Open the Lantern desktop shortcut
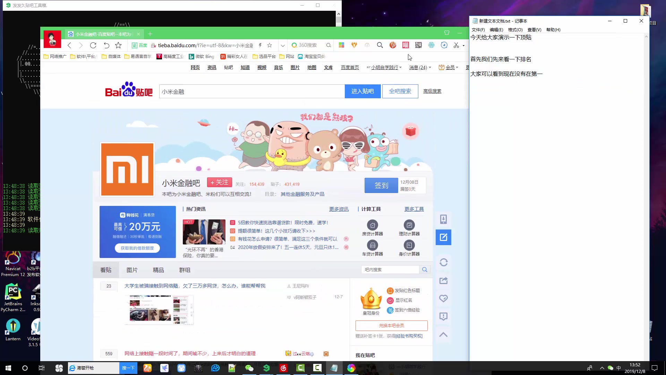This screenshot has height=375, width=666. pos(13,330)
